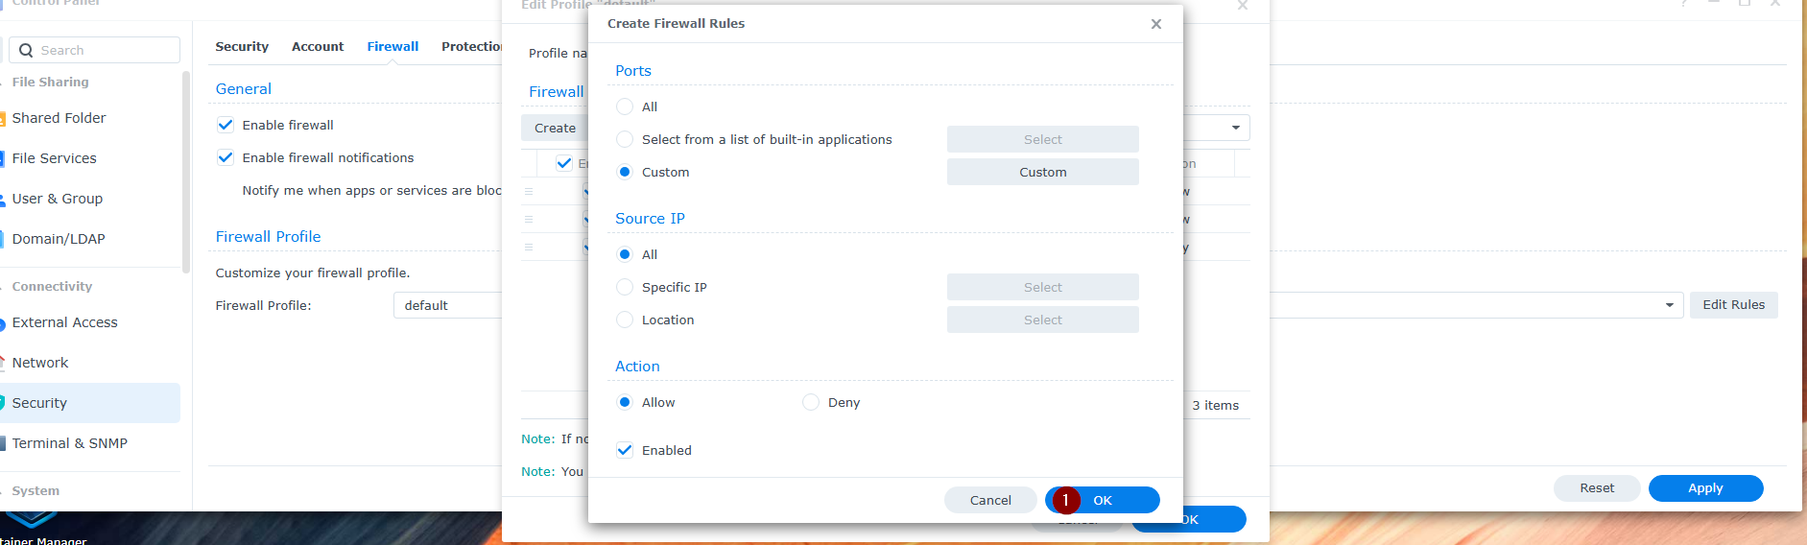Choose the Custom ports radio option

[625, 173]
